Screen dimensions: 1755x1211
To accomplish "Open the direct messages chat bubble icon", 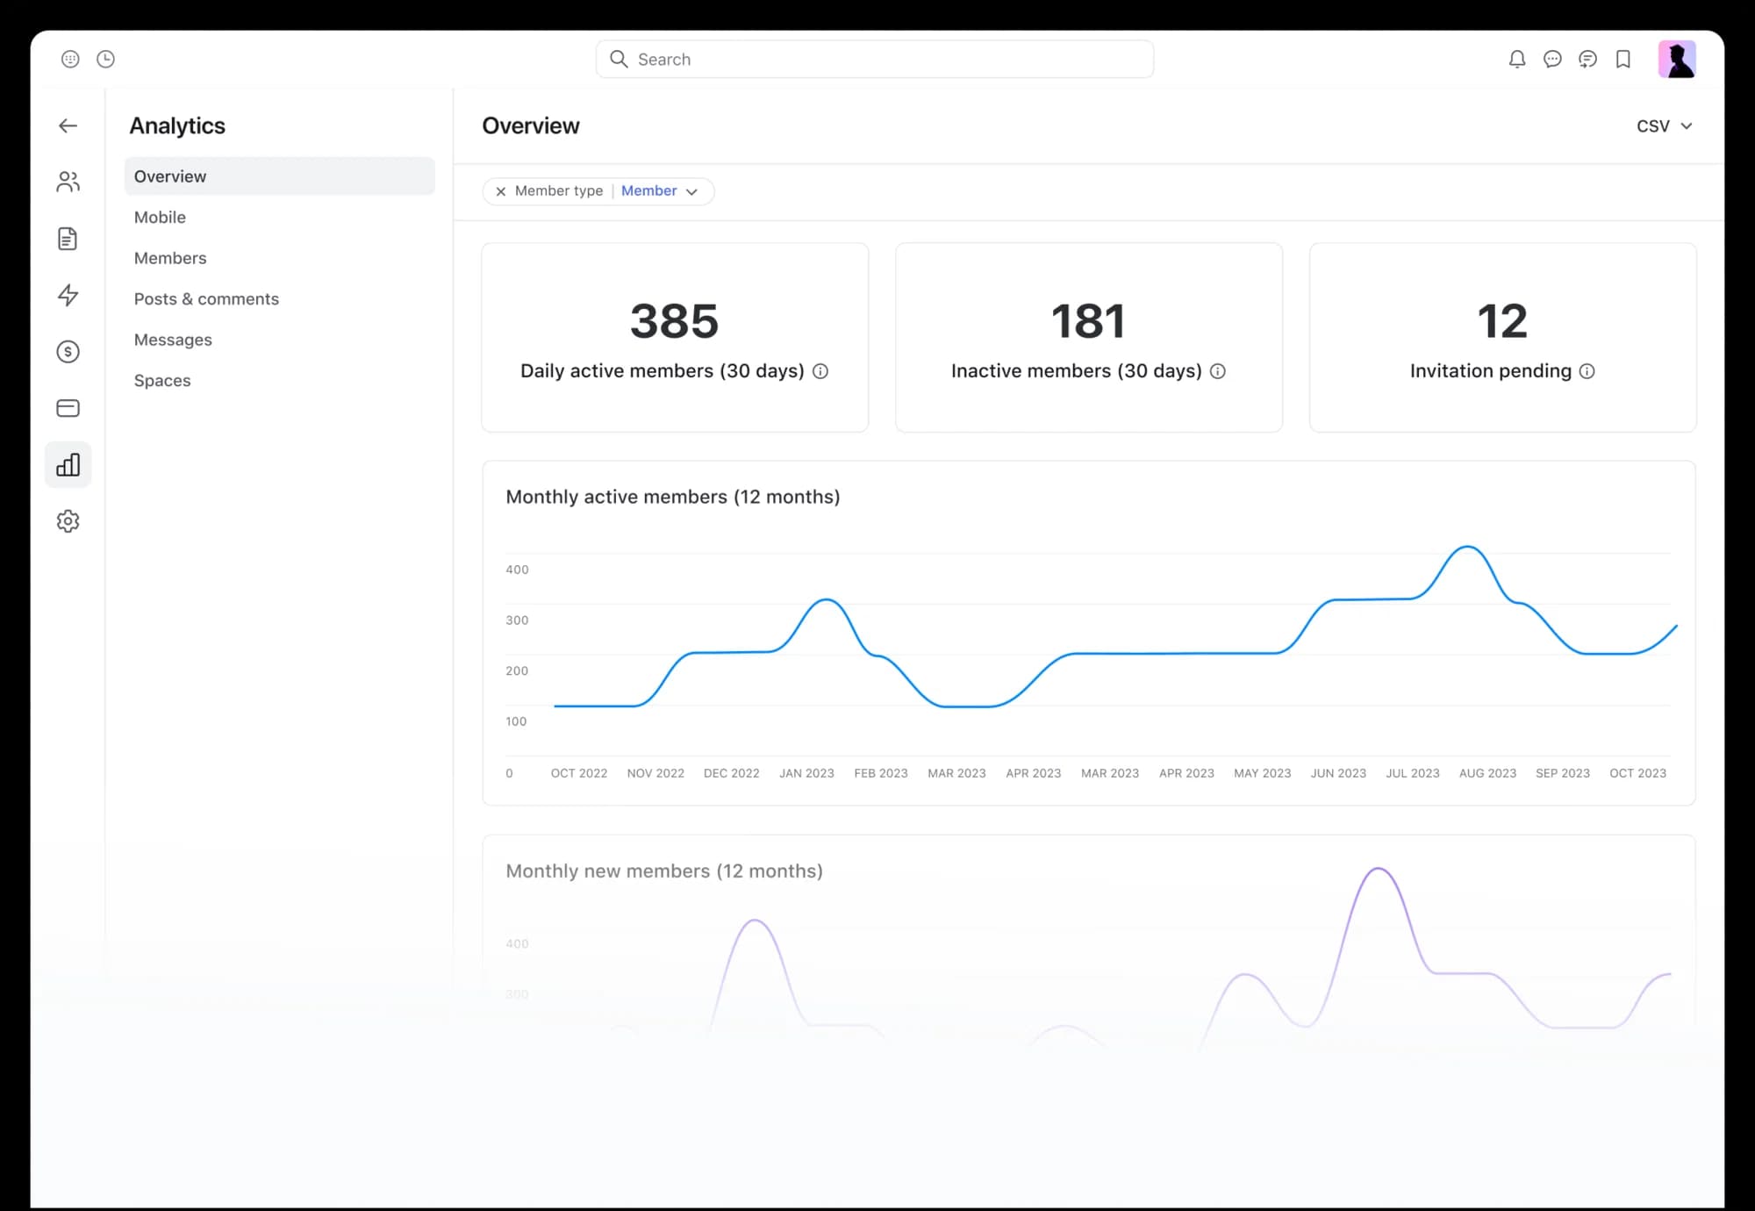I will (x=1552, y=59).
